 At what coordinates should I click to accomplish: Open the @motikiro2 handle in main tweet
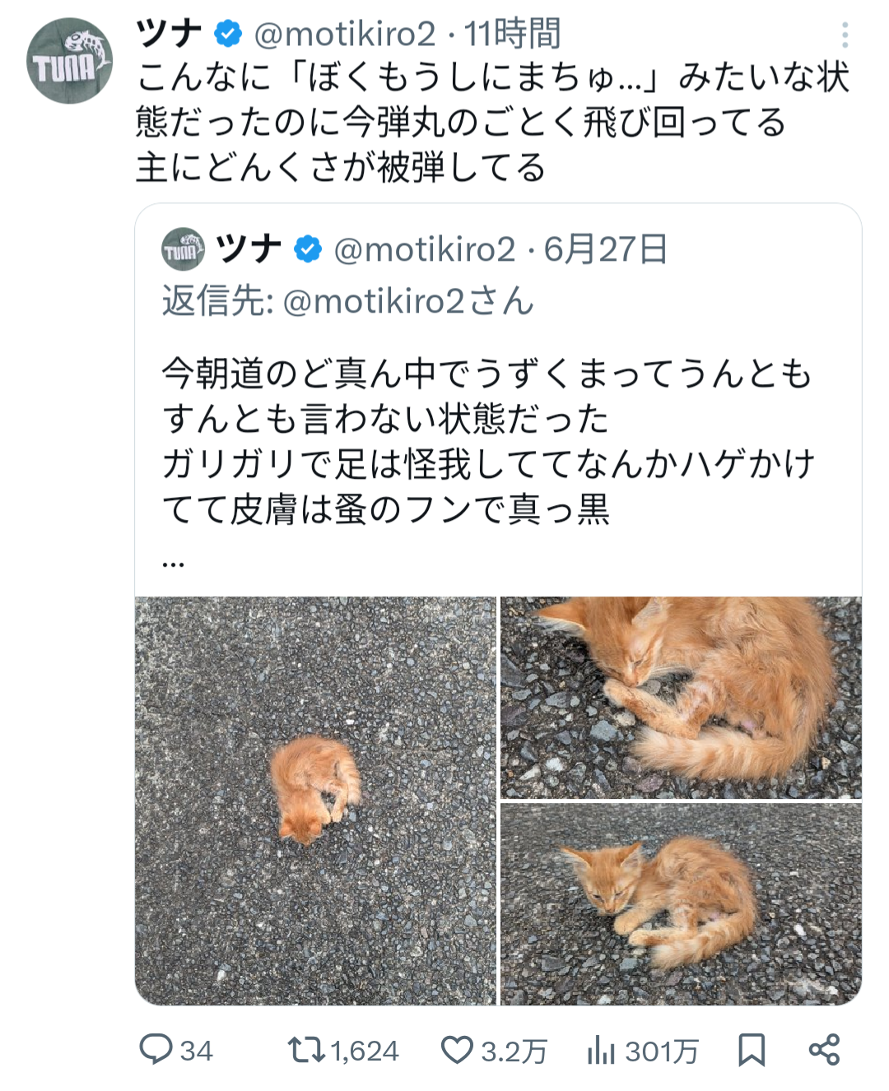[x=344, y=34]
